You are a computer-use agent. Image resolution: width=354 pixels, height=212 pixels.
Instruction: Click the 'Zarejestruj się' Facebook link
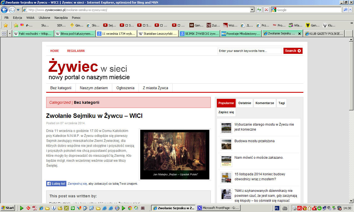[77, 184]
